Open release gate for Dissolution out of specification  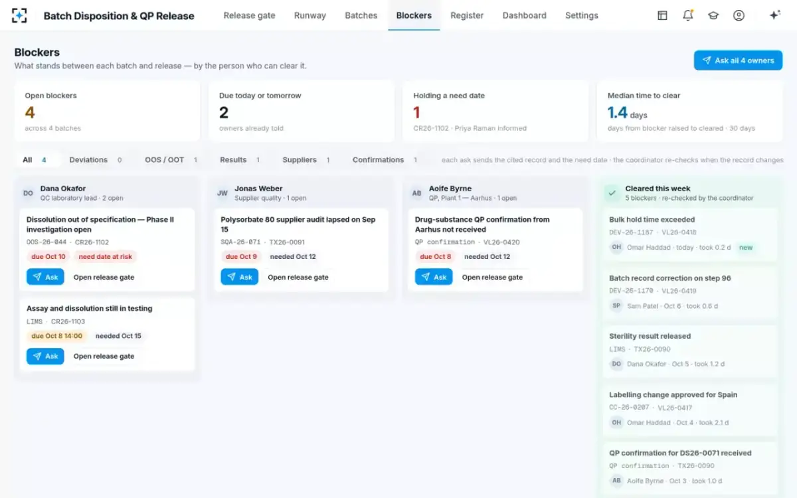[x=104, y=278]
